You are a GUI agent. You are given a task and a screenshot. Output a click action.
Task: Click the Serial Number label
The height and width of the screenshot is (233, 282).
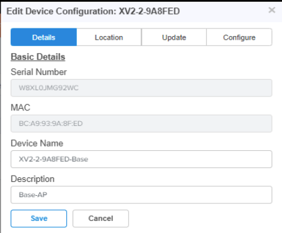click(x=38, y=72)
